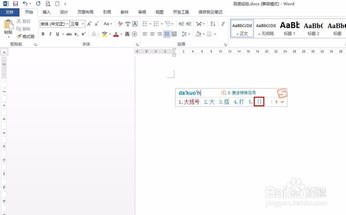The height and width of the screenshot is (215, 346).
Task: Expand the line spacing options dropdown
Action: click(x=189, y=34)
